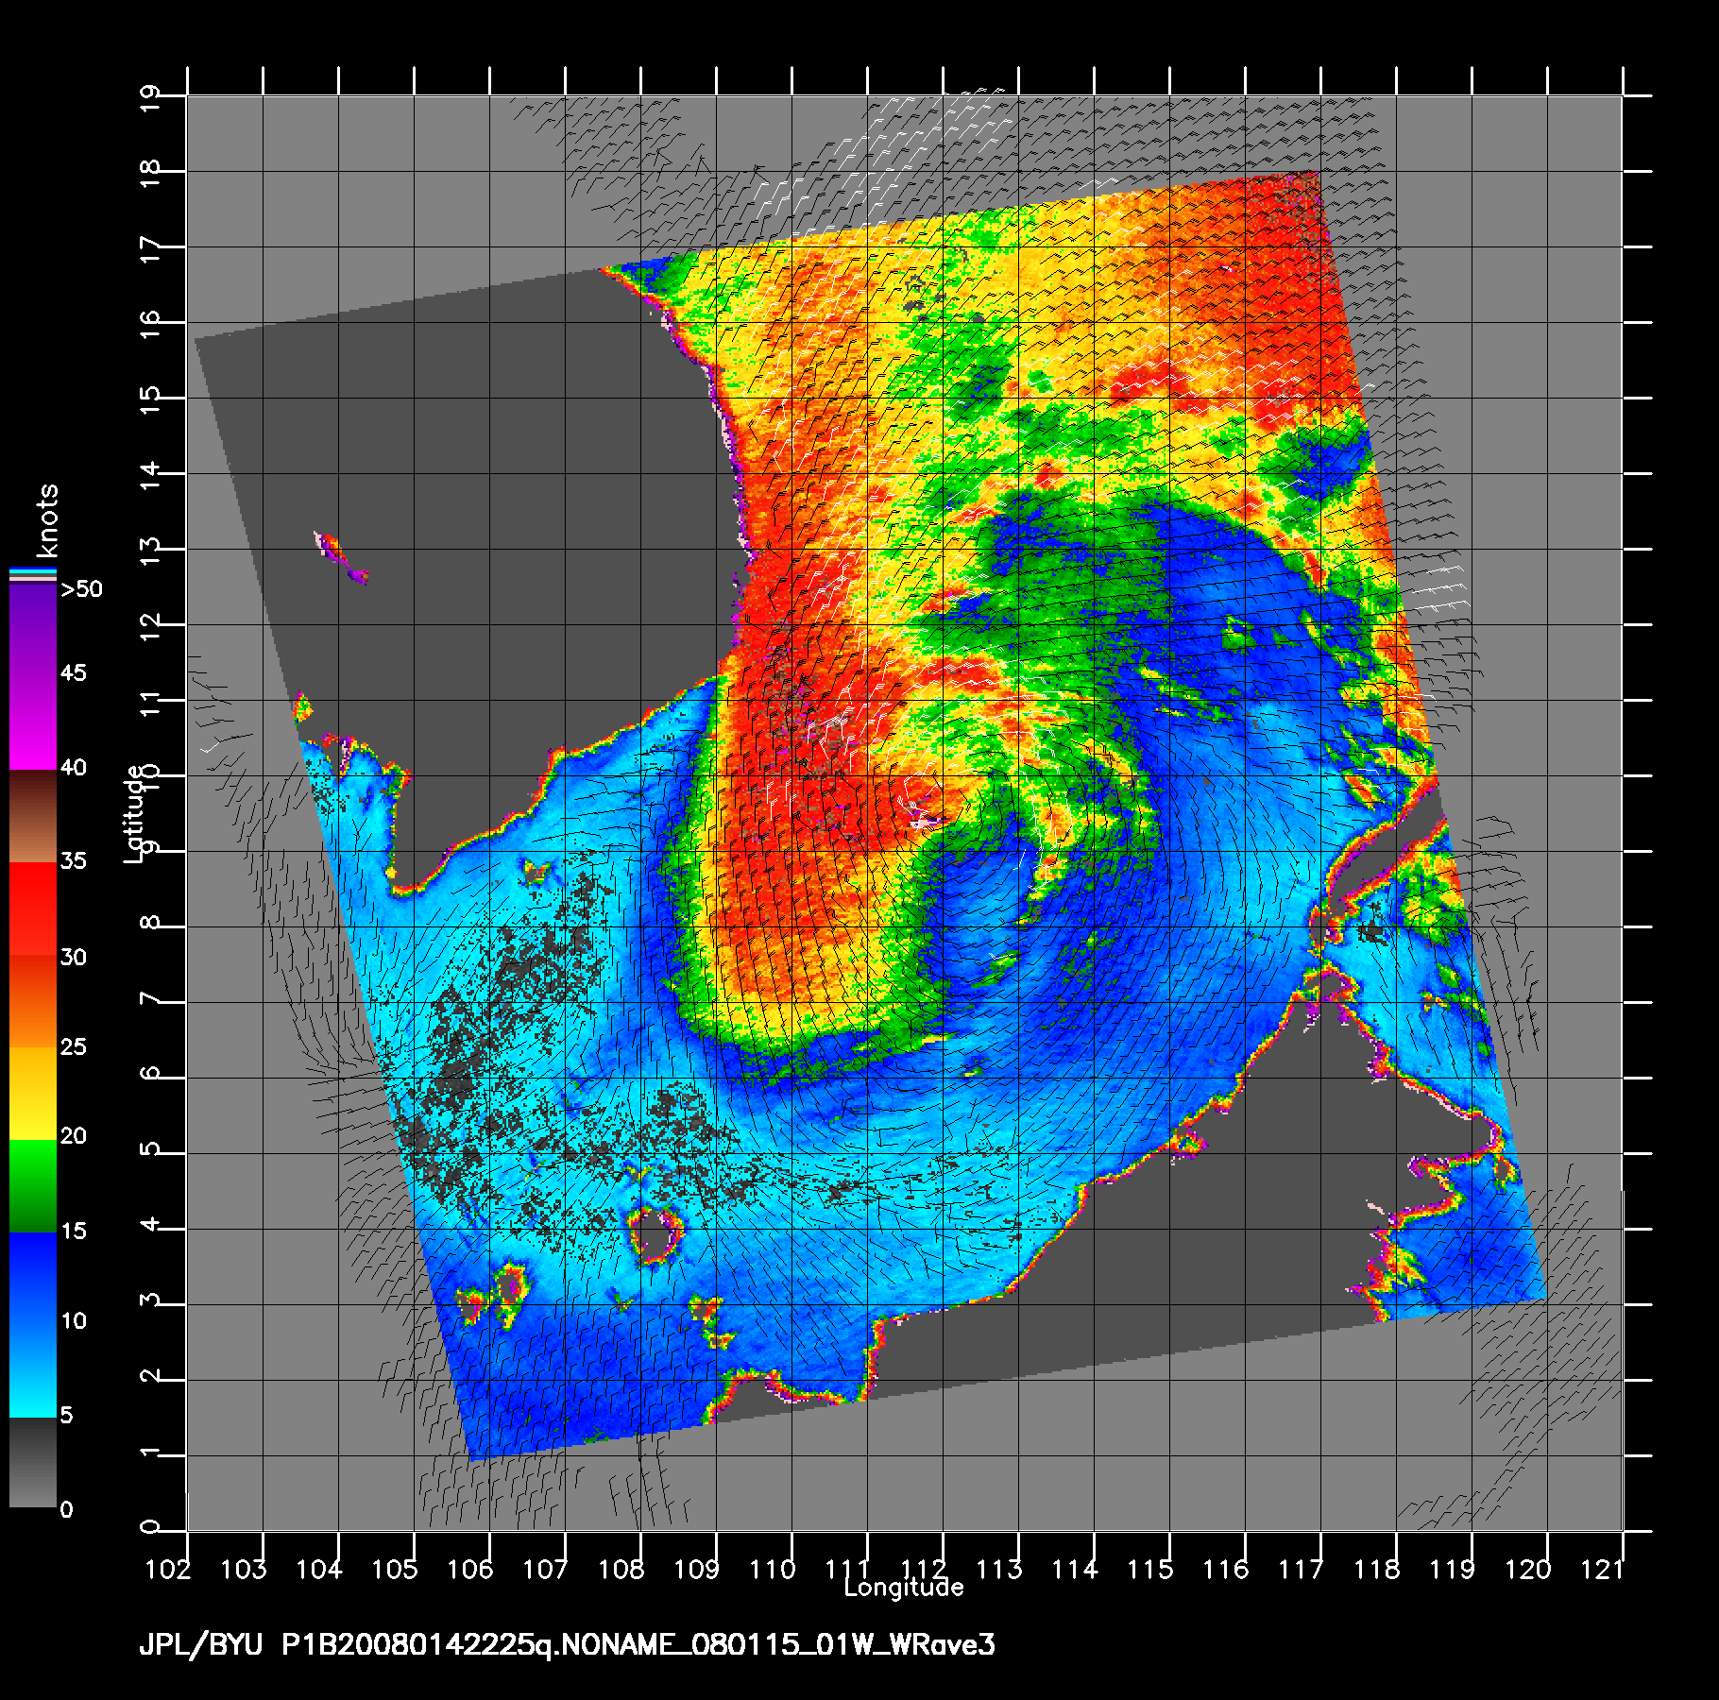Click longitude tick label '109'
Screen dimensions: 1719x1700
click(697, 1570)
